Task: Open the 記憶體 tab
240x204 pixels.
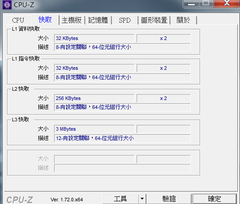Action: point(98,20)
